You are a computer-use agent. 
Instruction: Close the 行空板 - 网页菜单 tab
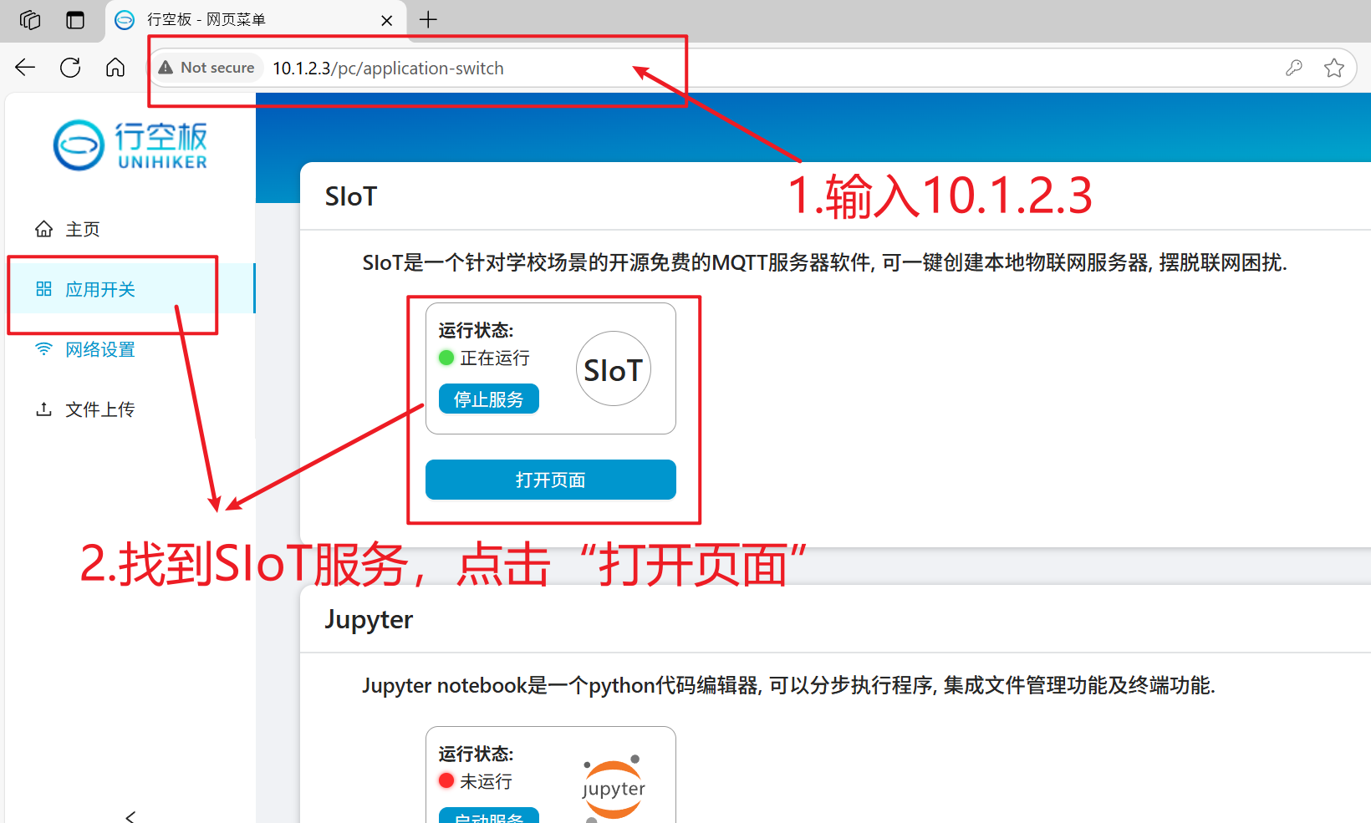click(x=386, y=20)
